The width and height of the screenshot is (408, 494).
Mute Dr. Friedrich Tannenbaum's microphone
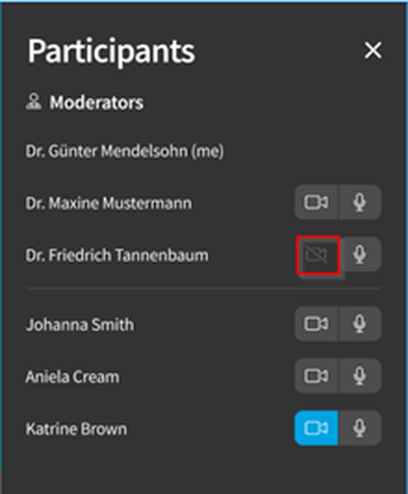click(x=360, y=254)
